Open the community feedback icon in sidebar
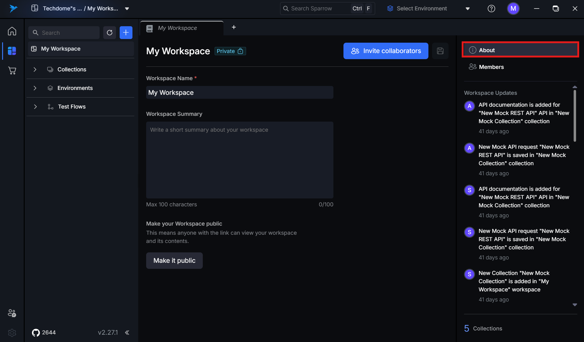584x342 pixels. pos(12,313)
